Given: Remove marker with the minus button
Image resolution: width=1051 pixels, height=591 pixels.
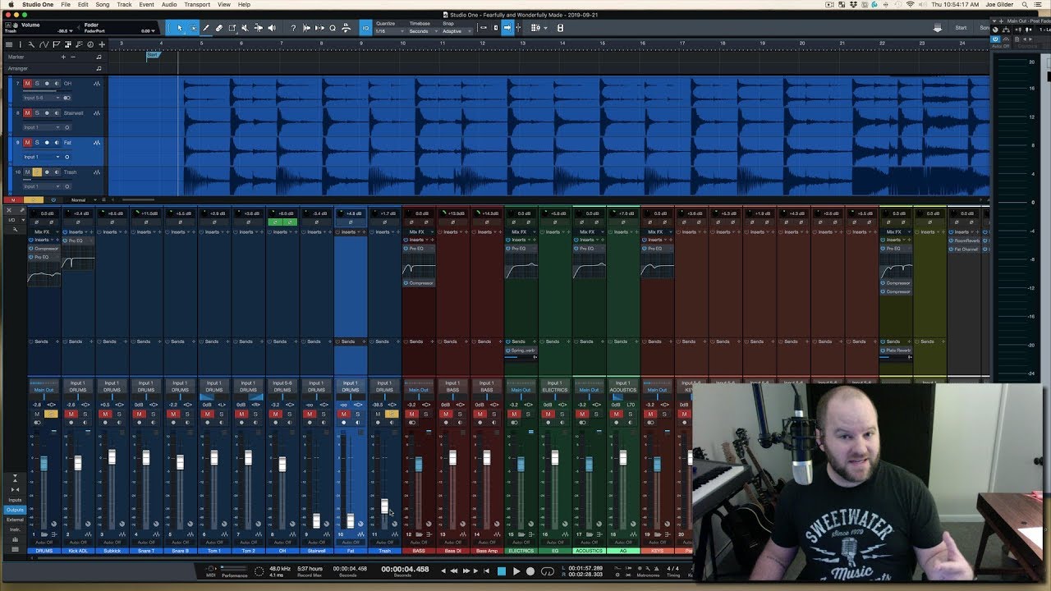Looking at the screenshot, I should point(73,57).
